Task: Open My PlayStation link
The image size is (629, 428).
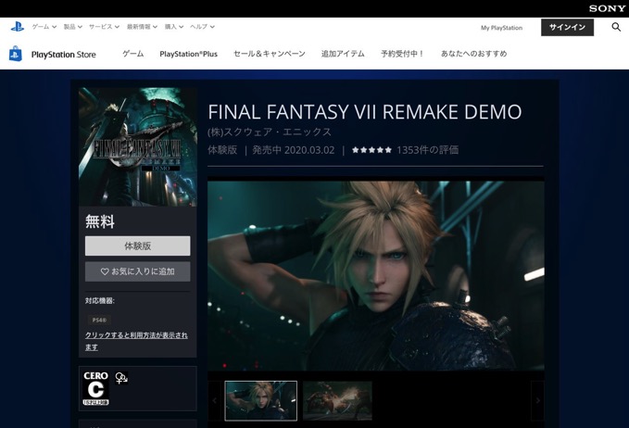Action: (501, 28)
